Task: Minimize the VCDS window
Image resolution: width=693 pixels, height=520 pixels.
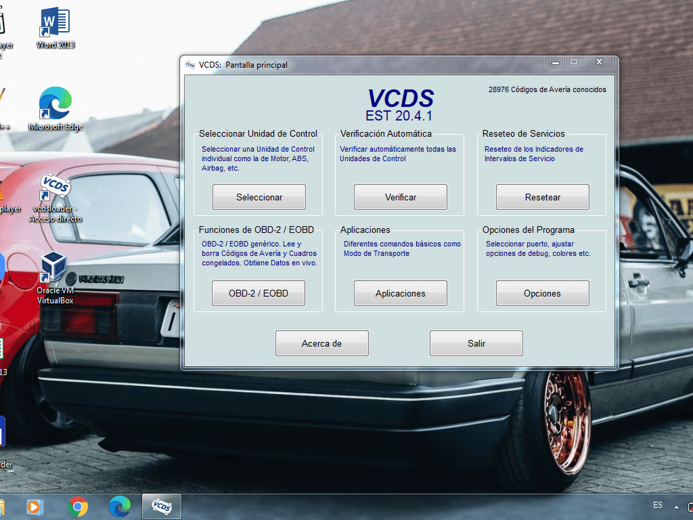Action: [555, 62]
